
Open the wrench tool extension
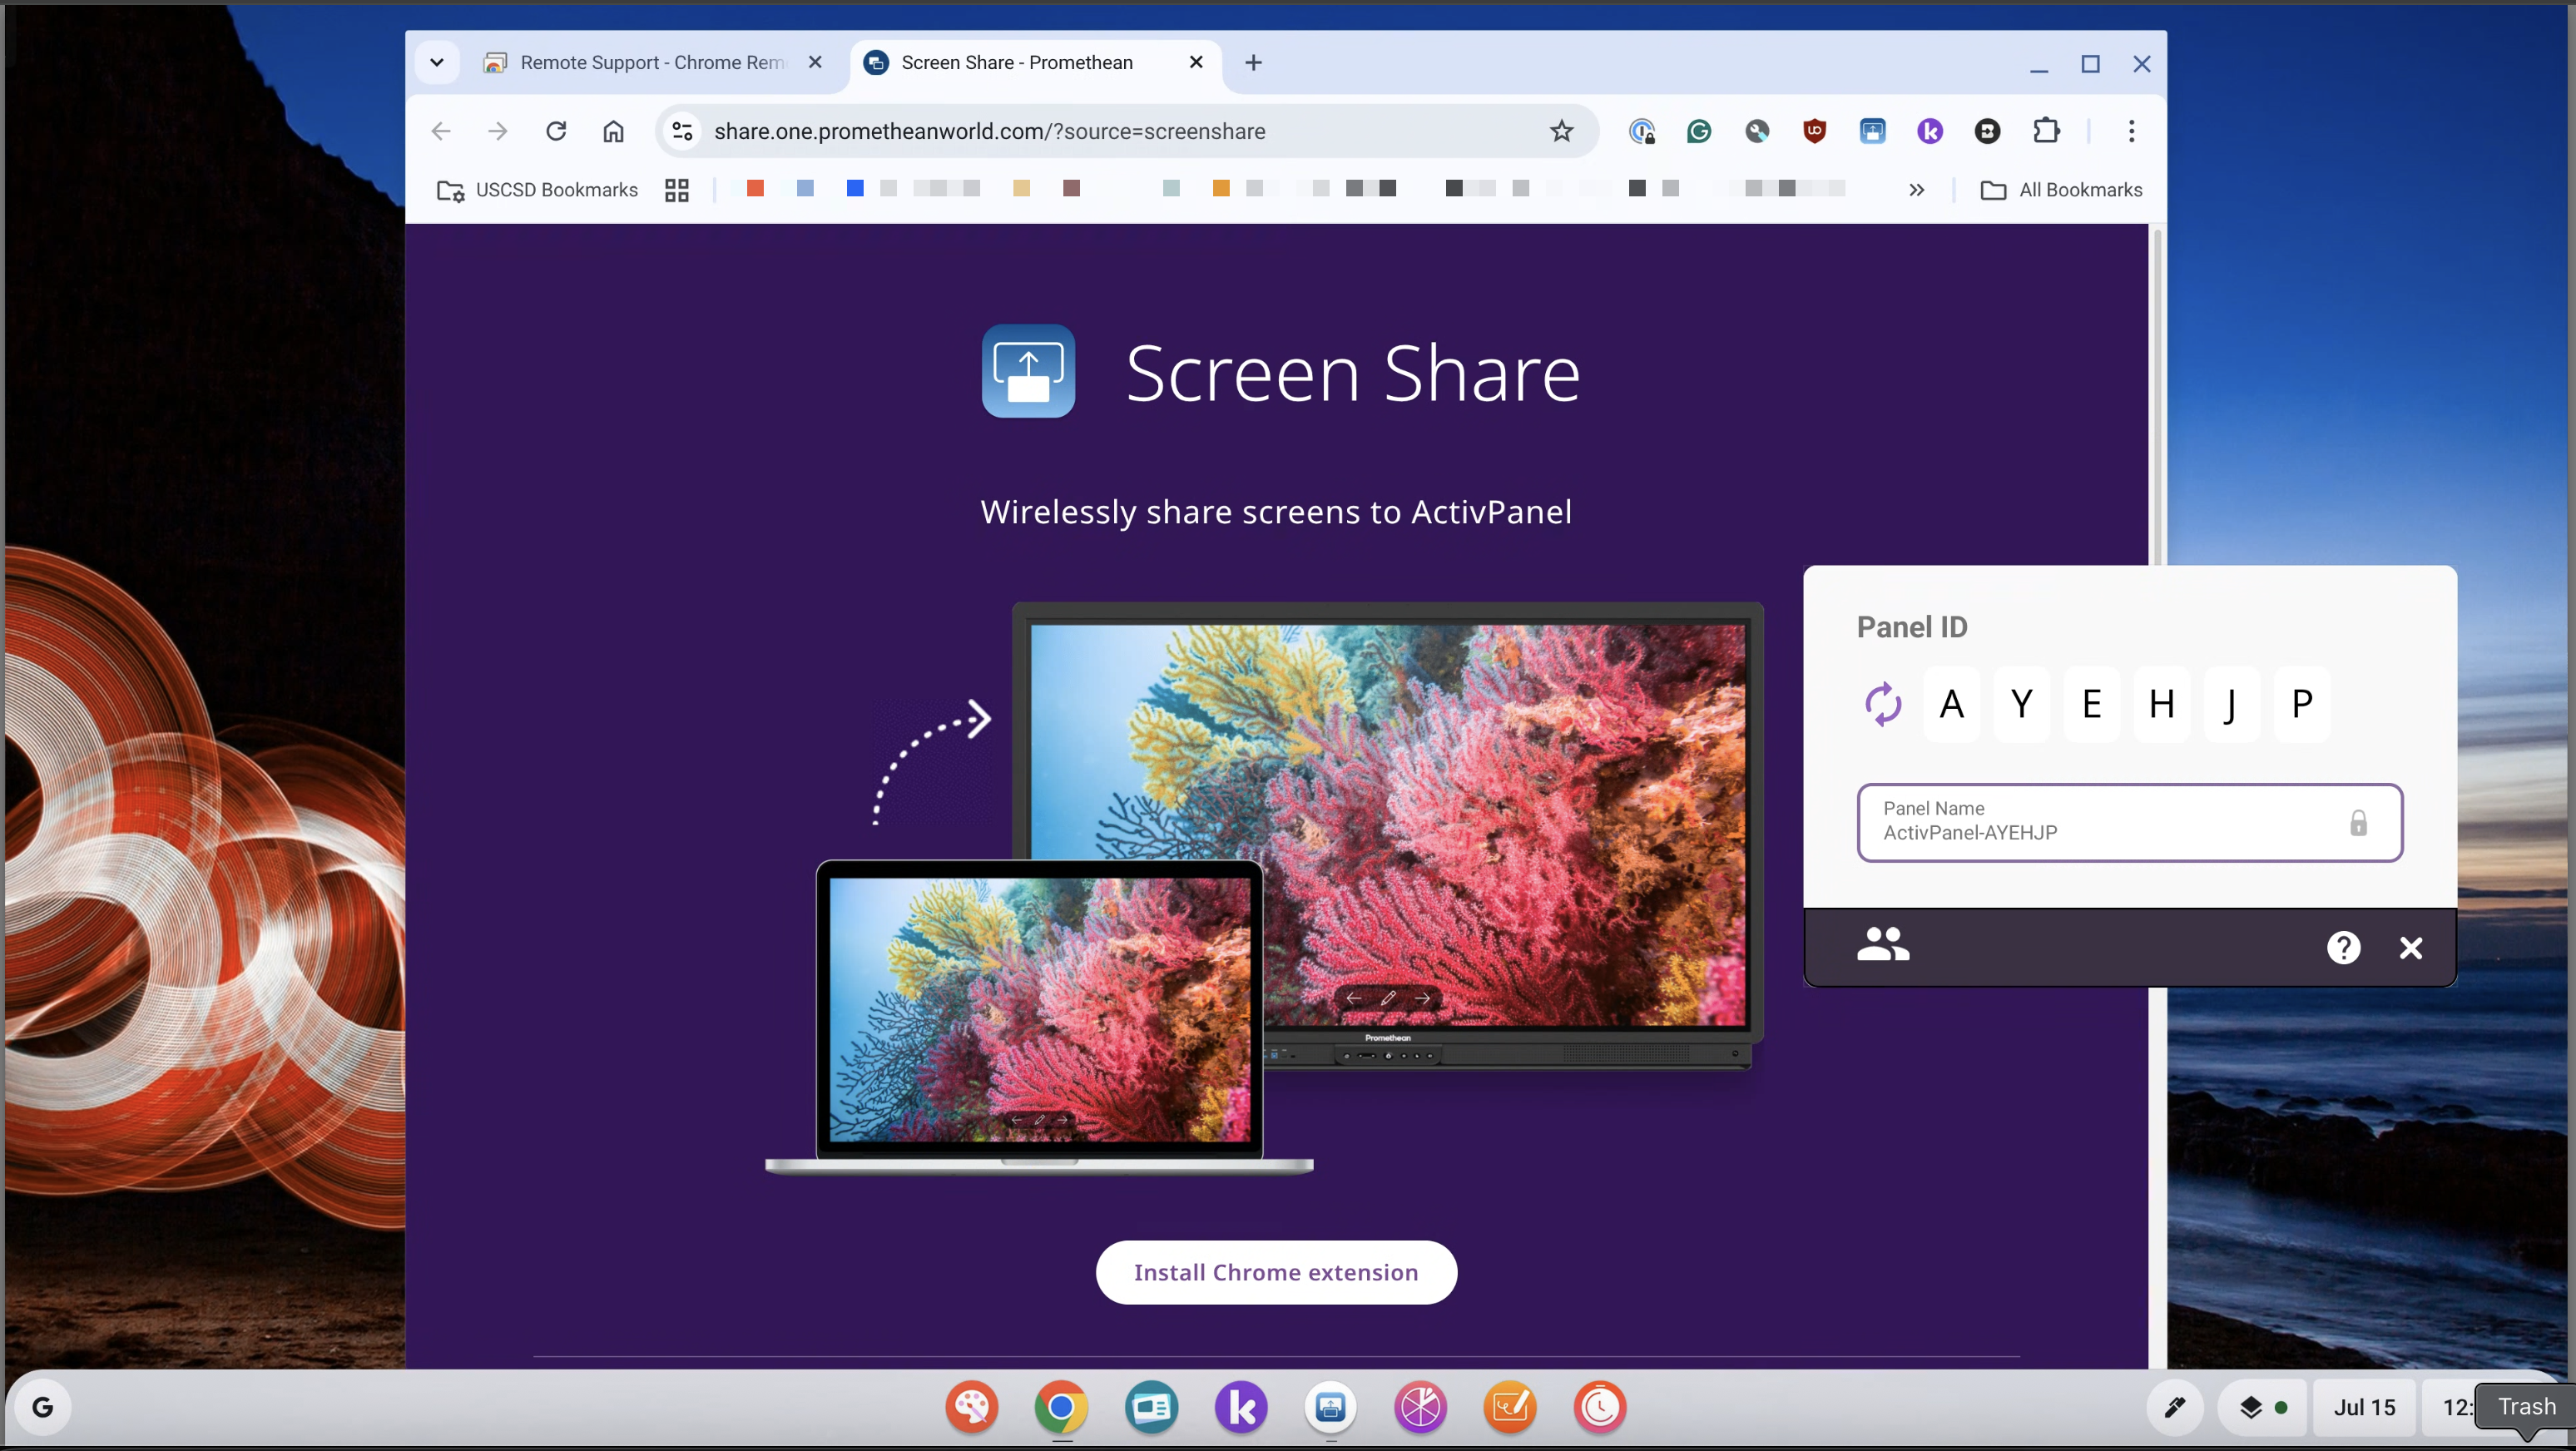coord(1757,131)
